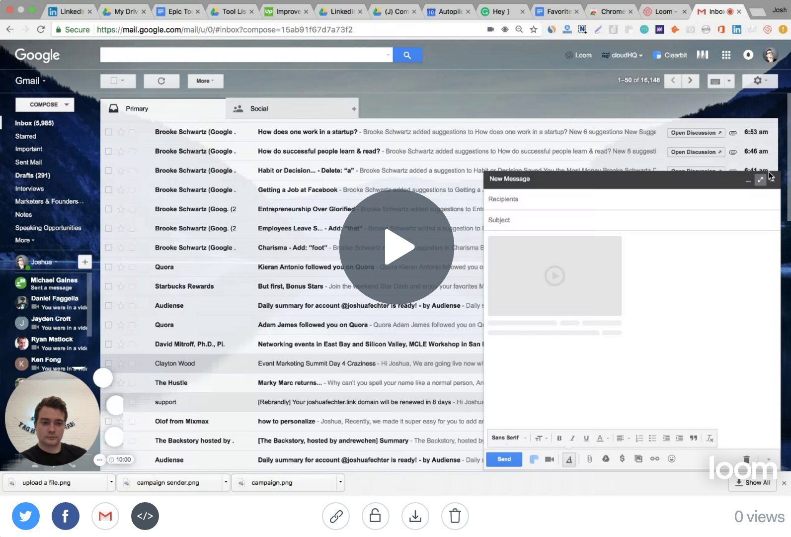Open text size dropdown in compose

coord(541,438)
